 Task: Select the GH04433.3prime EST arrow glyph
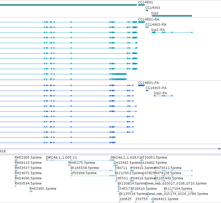pos(153,202)
